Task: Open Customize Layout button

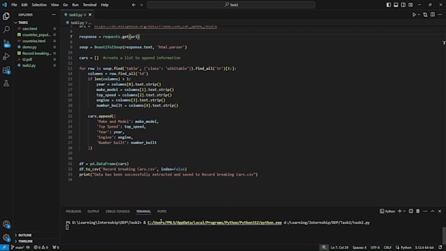Action: 411,5
